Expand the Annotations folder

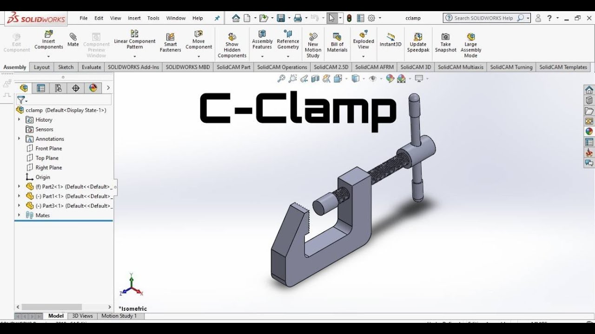tap(19, 139)
